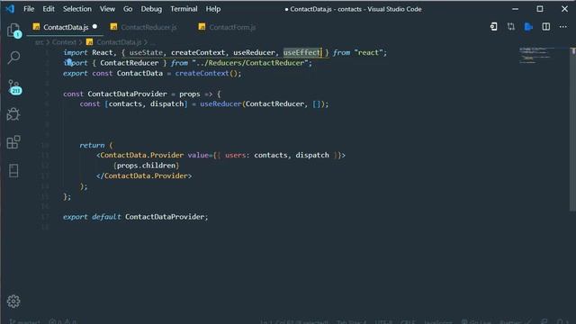
Task: Open the Edit menu
Action: pos(49,9)
